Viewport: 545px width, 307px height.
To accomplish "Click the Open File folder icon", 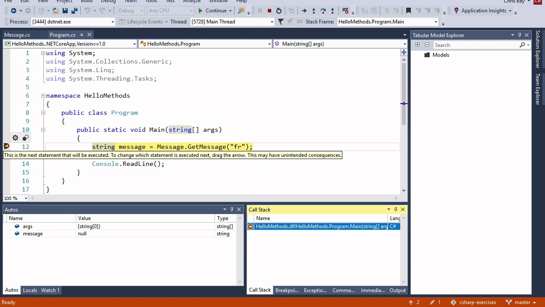I will click(55, 11).
